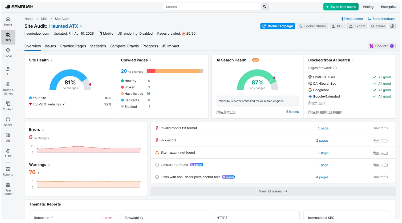Click the Export button
The width and height of the screenshot is (402, 223).
point(357,26)
